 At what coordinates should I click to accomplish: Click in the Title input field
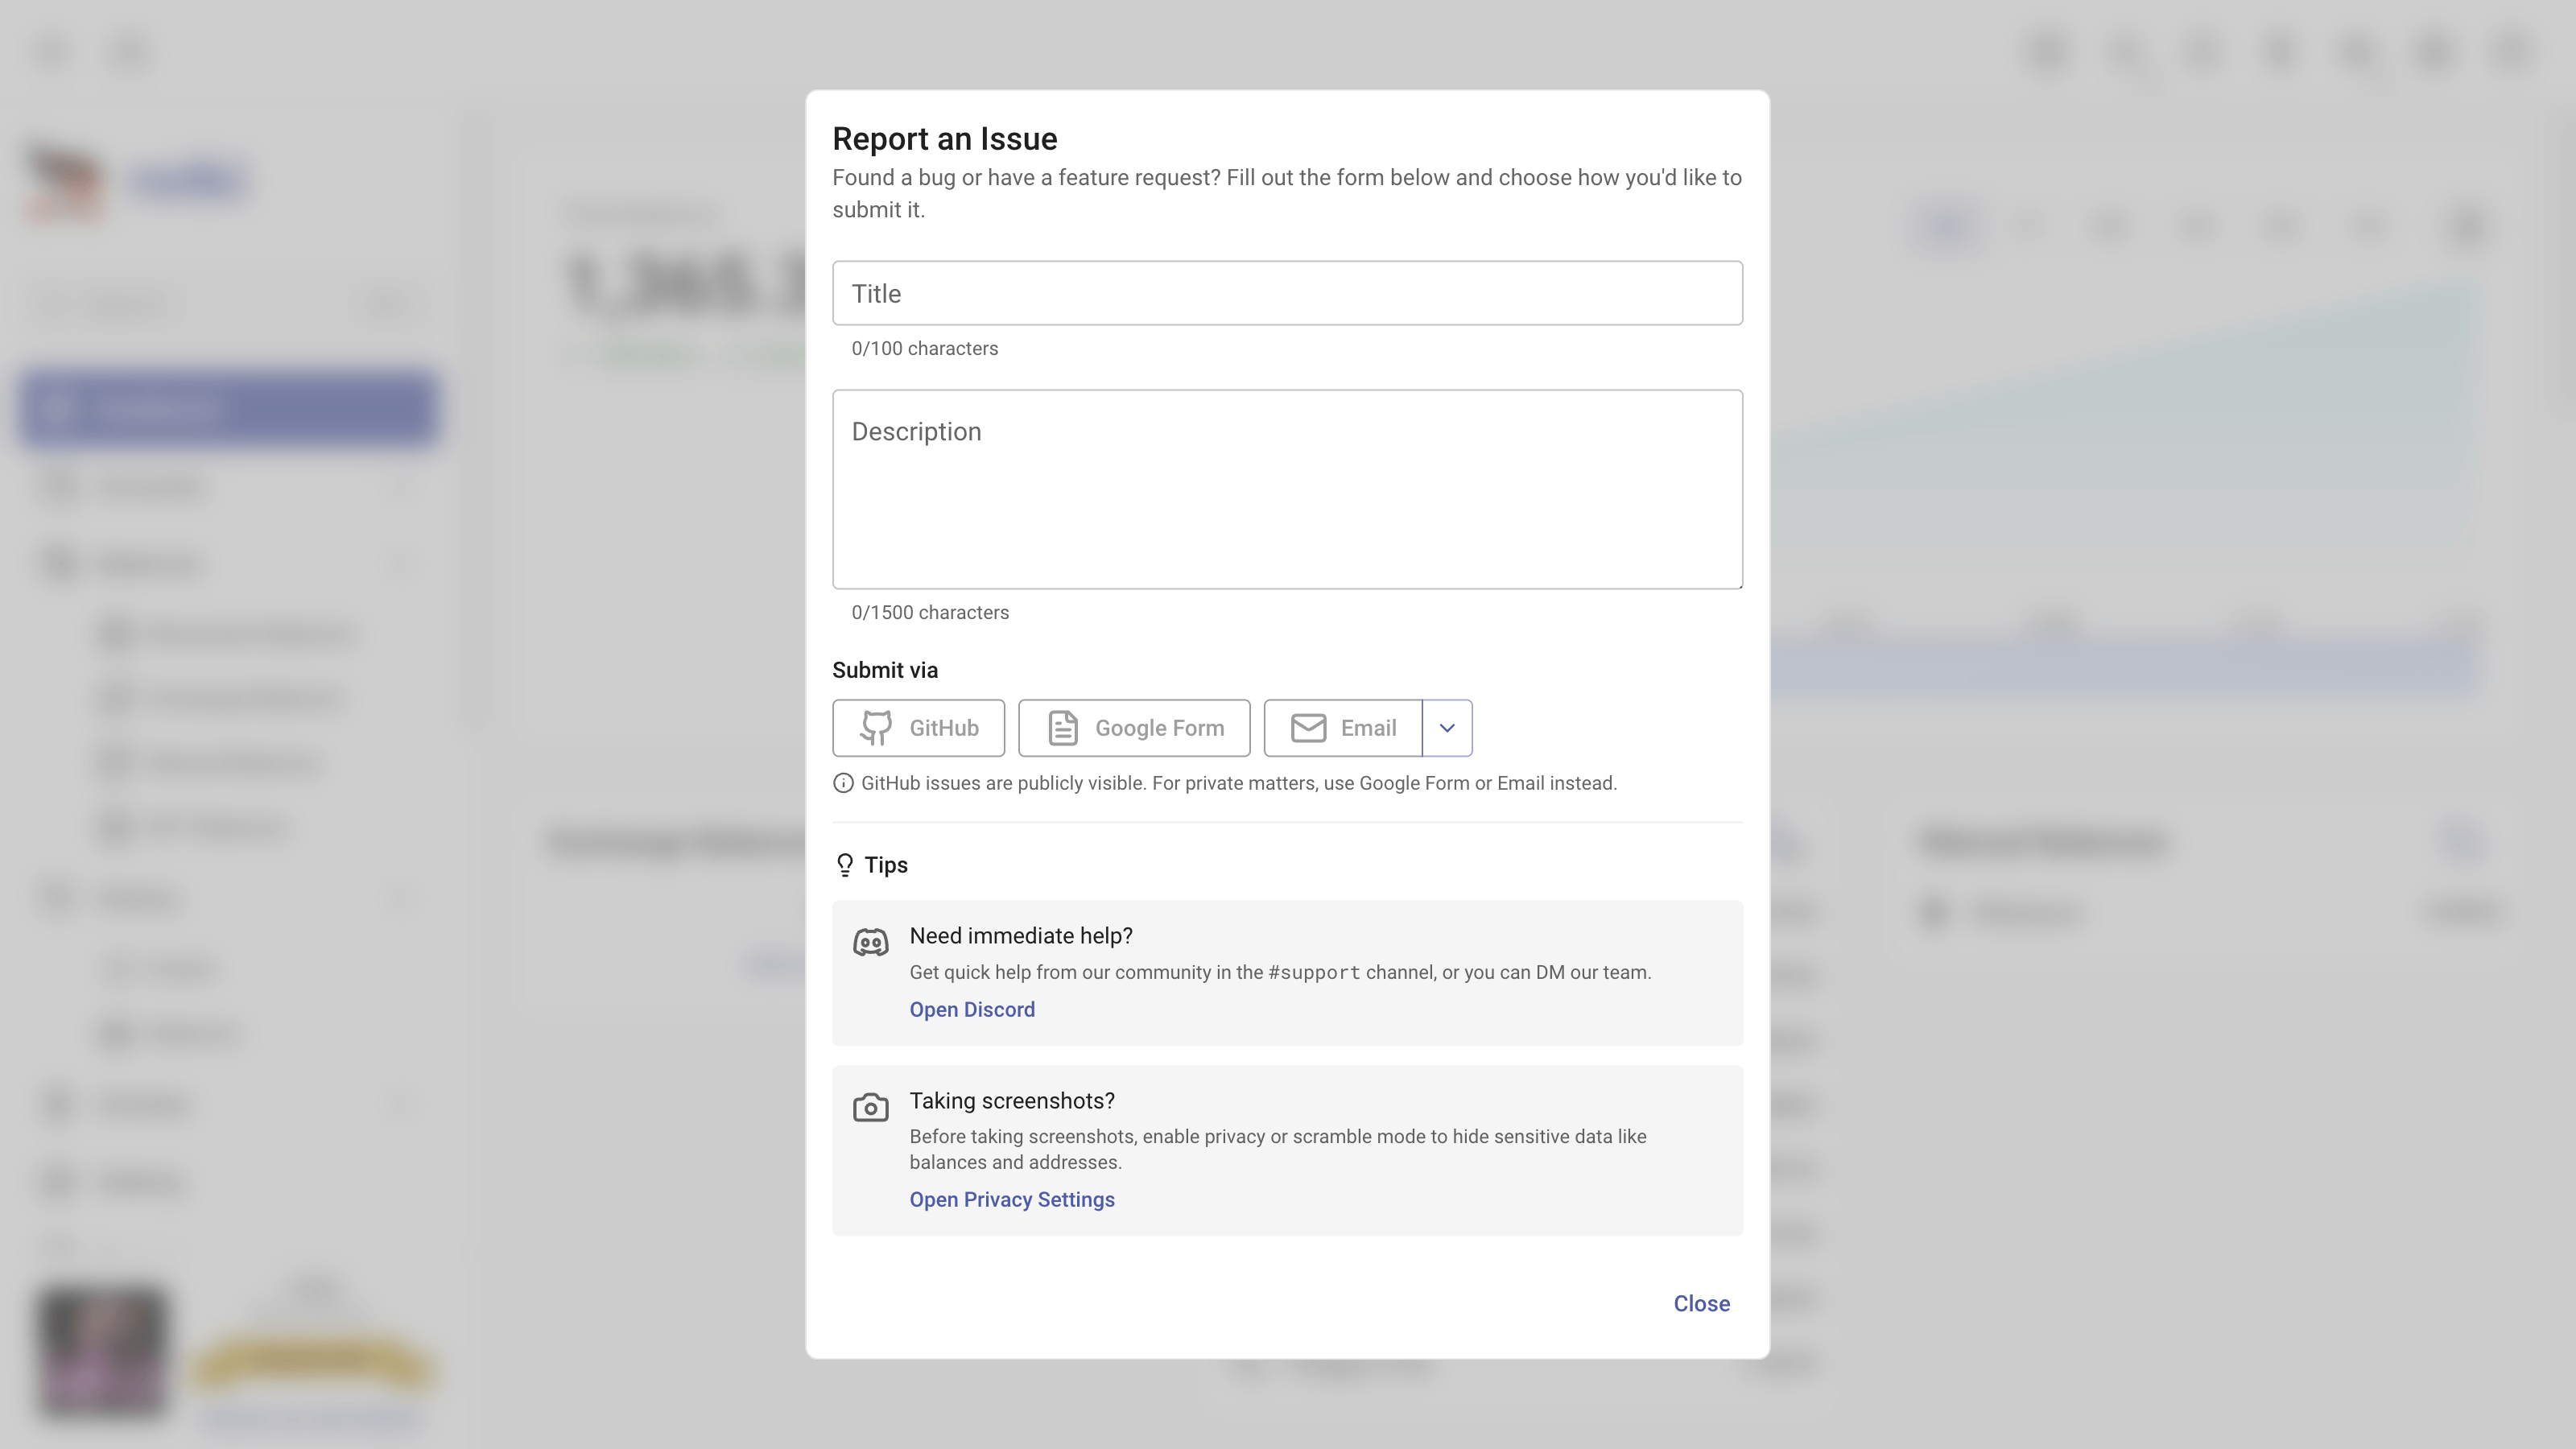[x=1287, y=293]
